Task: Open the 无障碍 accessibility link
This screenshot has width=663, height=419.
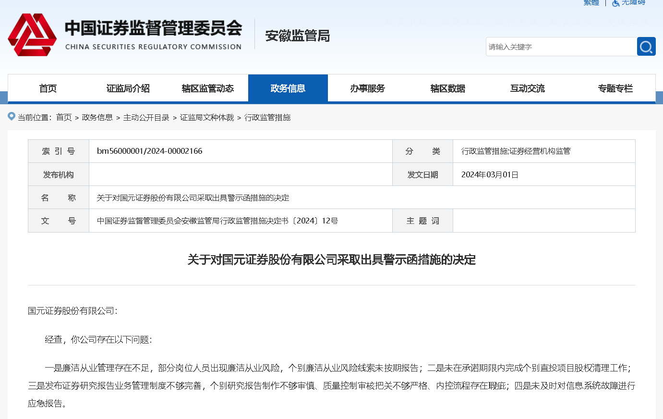Action: (634, 2)
